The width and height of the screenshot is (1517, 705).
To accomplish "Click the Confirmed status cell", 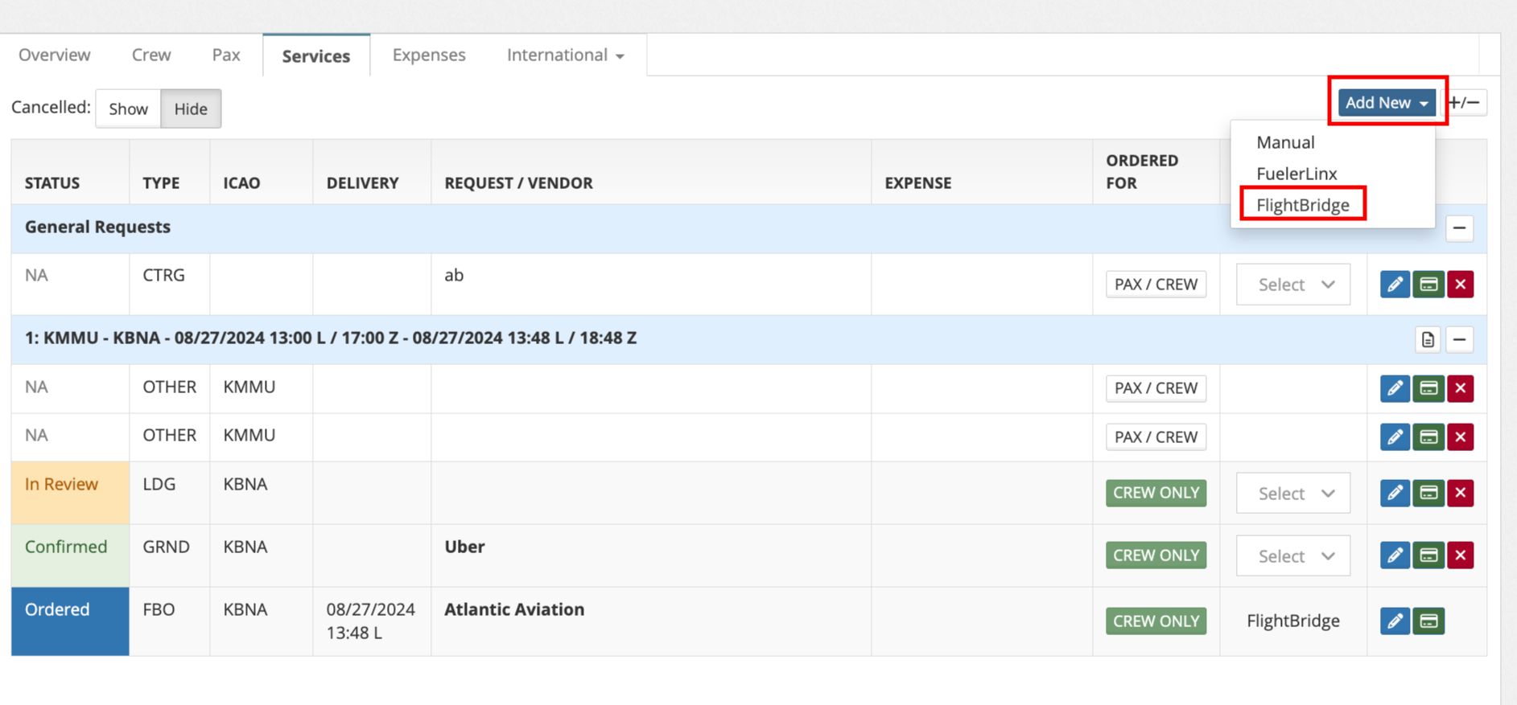I will coord(70,555).
